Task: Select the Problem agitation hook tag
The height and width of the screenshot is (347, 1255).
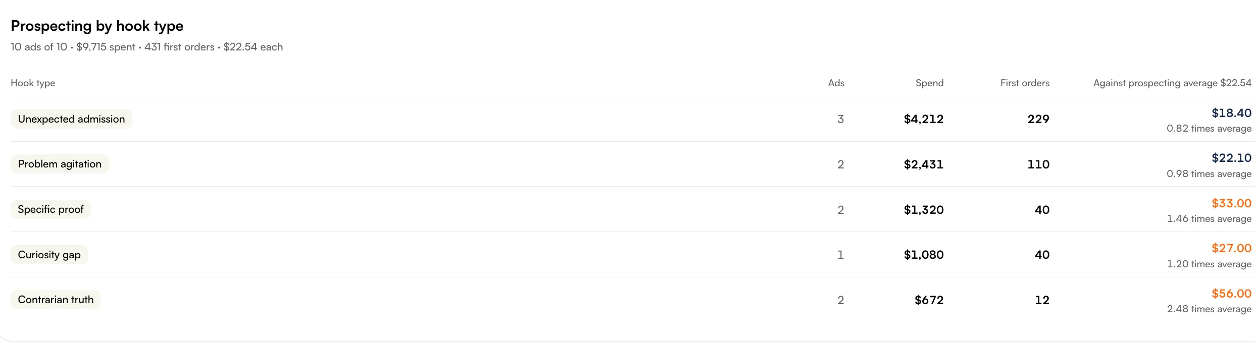Action: point(60,164)
